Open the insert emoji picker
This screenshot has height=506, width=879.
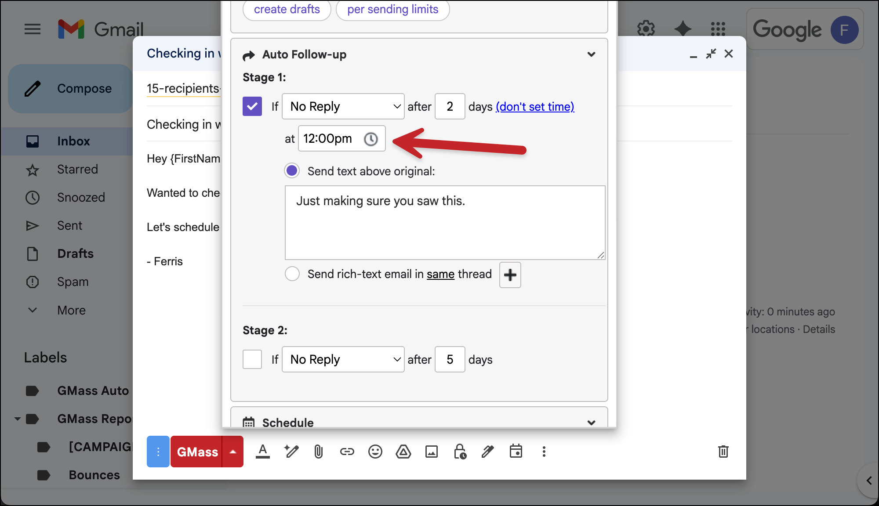[x=375, y=452]
